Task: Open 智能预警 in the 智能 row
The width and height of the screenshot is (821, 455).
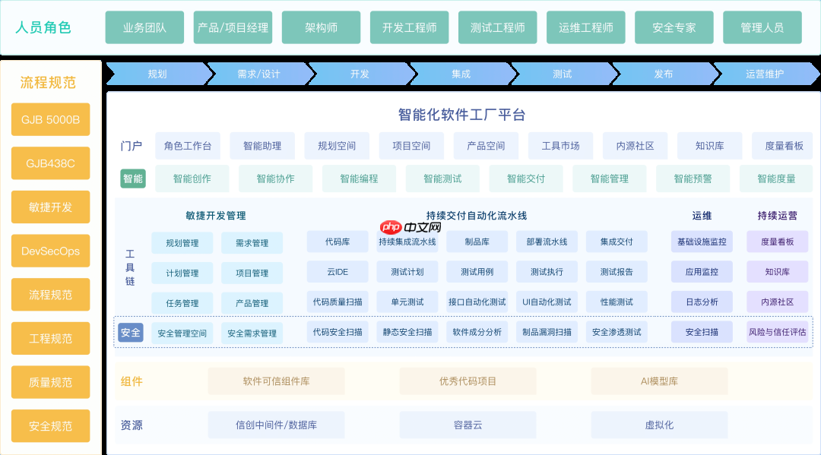Action: click(x=693, y=178)
